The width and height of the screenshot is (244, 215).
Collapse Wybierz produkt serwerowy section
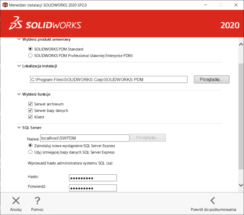click(x=19, y=39)
